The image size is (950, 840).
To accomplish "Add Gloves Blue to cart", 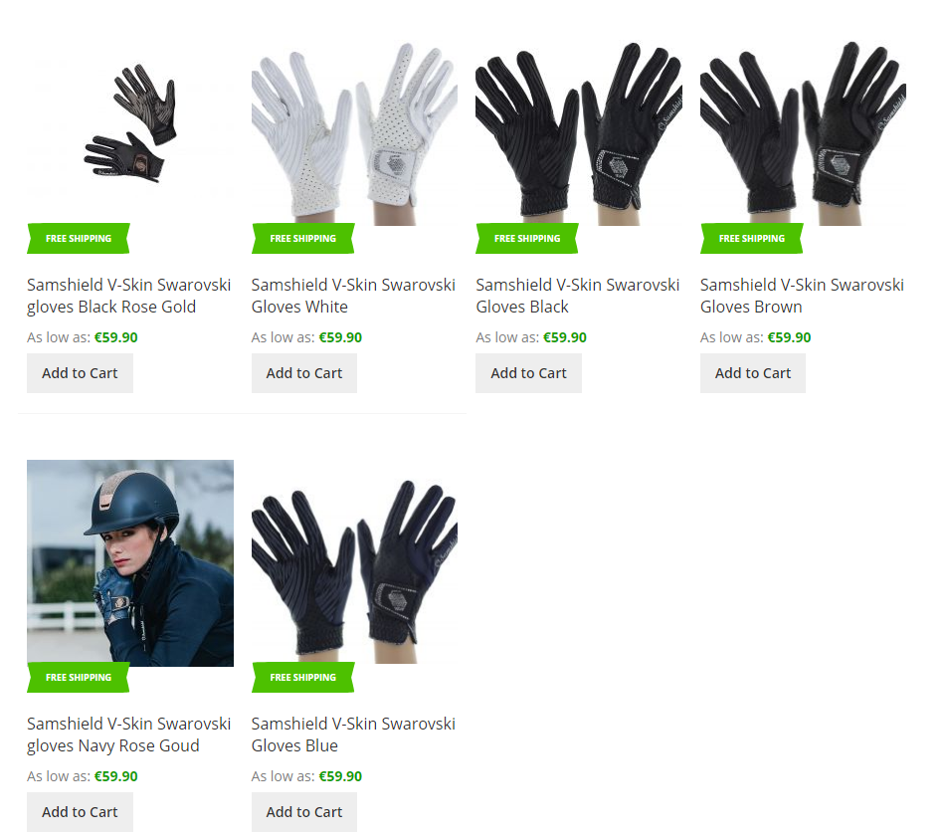I will pos(304,812).
